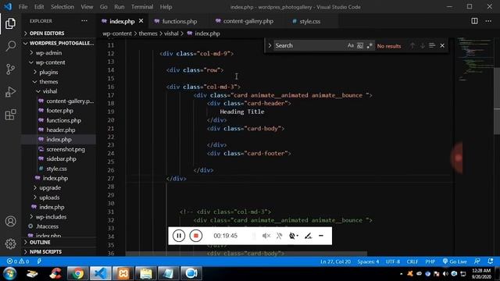Open editor more actions ellipsis
This screenshot has width=500, height=281.
(x=488, y=21)
